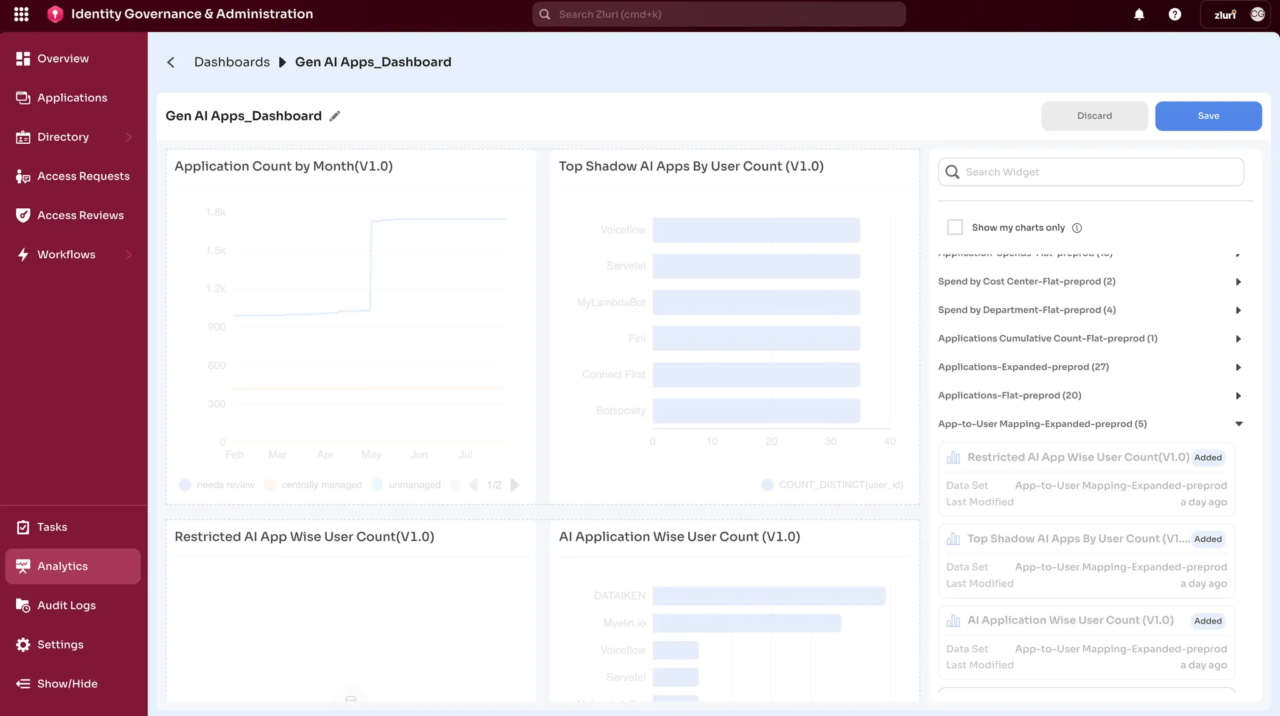Viewport: 1280px width, 716px height.
Task: Select Restricted AI App Wise User Count widget card
Action: [1086, 479]
